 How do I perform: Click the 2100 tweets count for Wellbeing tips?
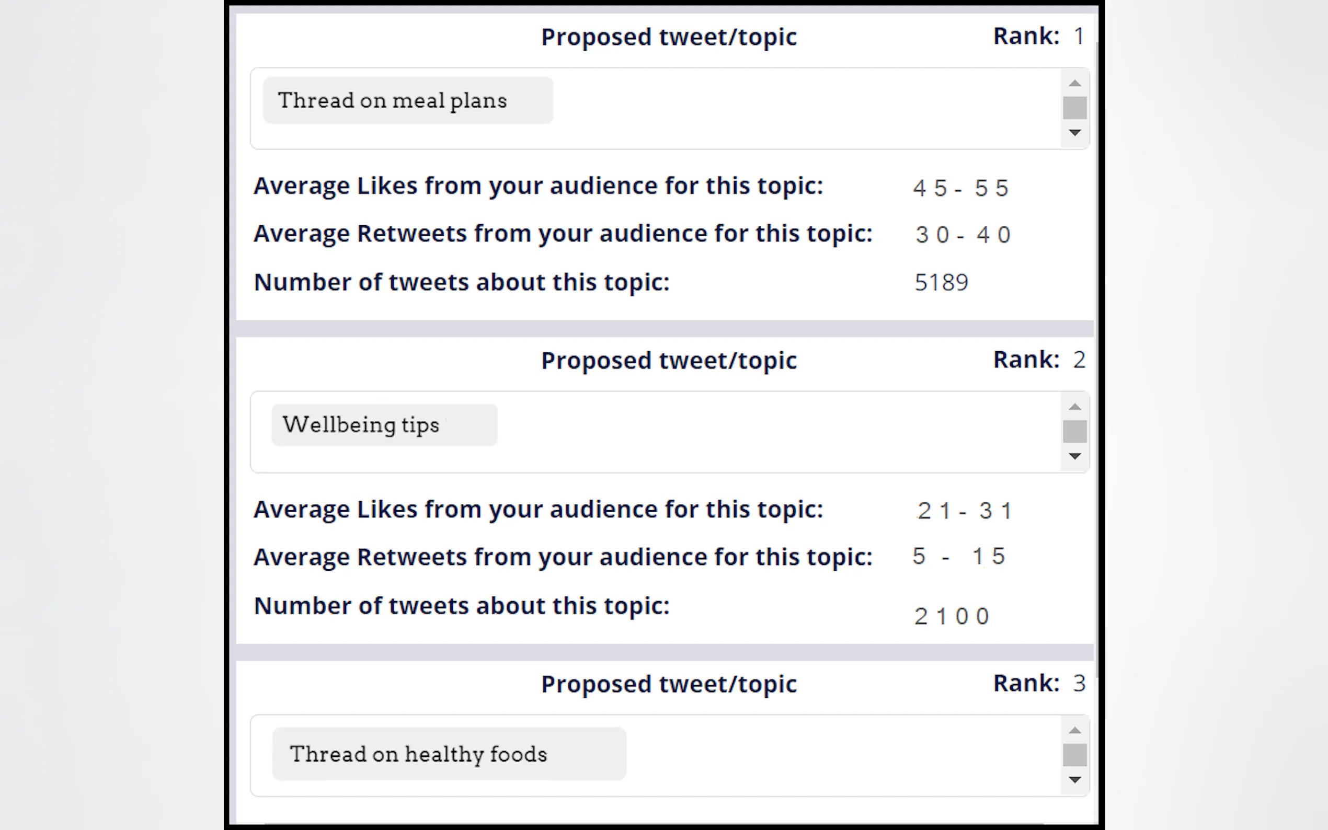click(952, 616)
